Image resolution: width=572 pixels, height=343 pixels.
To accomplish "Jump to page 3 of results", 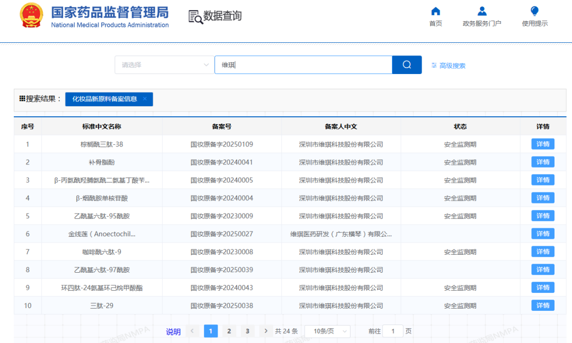I will tap(247, 331).
